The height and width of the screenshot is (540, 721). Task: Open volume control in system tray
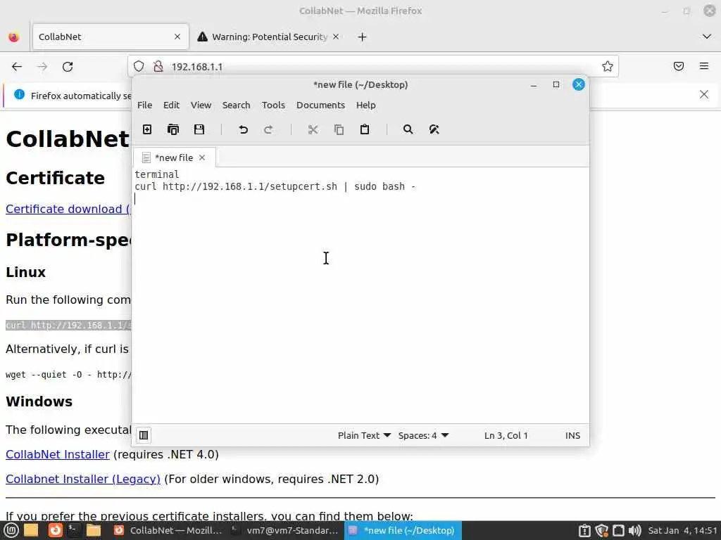coord(634,530)
